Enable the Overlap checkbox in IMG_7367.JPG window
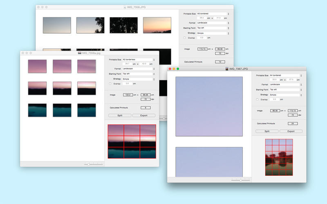This screenshot has height=204, width=327. tap(257, 99)
